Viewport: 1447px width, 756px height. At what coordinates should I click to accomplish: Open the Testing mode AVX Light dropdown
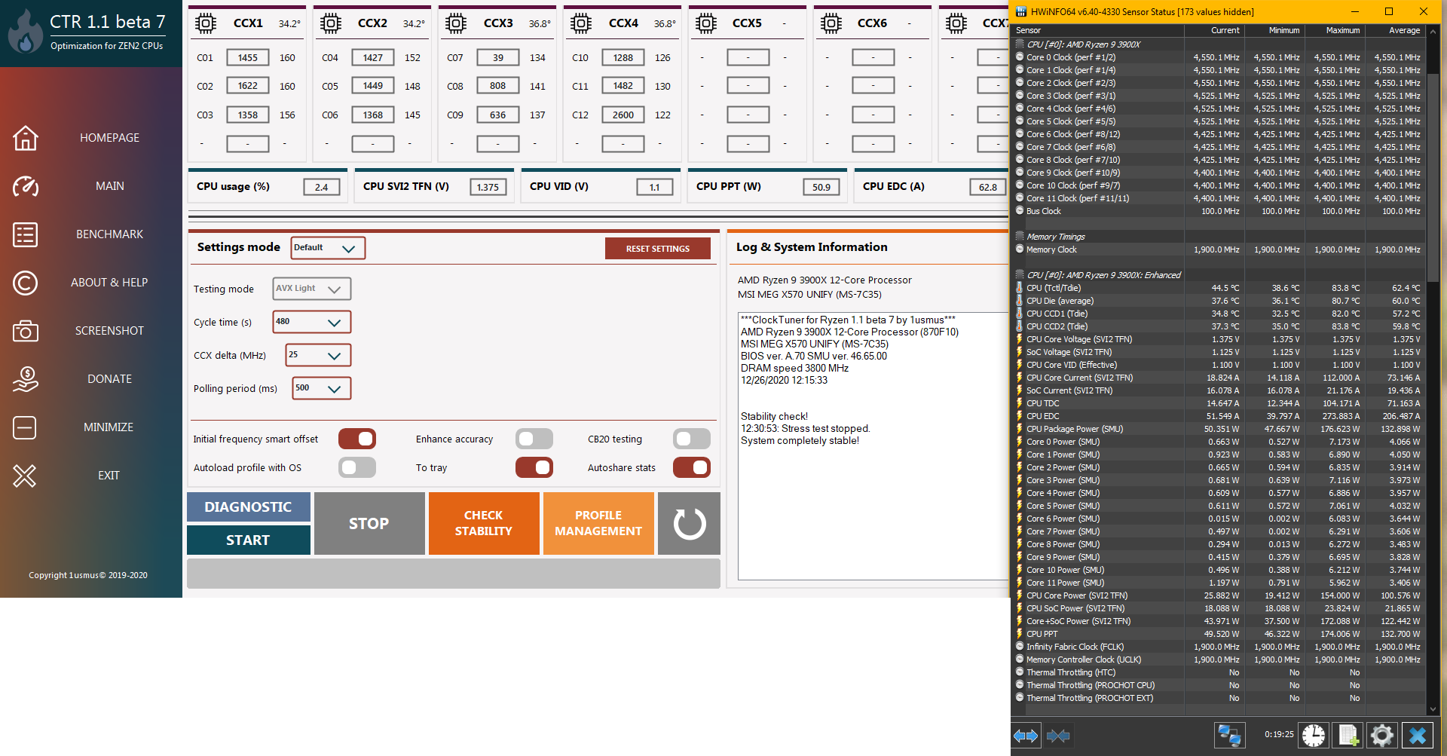click(x=311, y=289)
